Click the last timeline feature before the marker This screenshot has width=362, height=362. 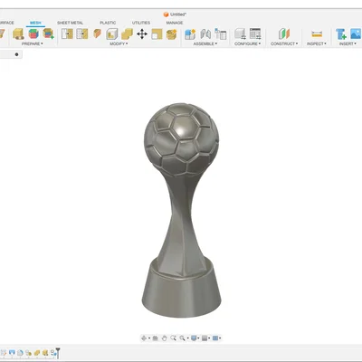(53, 352)
